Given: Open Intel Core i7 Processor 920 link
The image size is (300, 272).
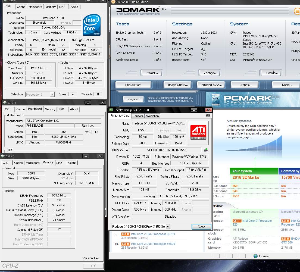Looking at the screenshot, I should (x=252, y=223).
